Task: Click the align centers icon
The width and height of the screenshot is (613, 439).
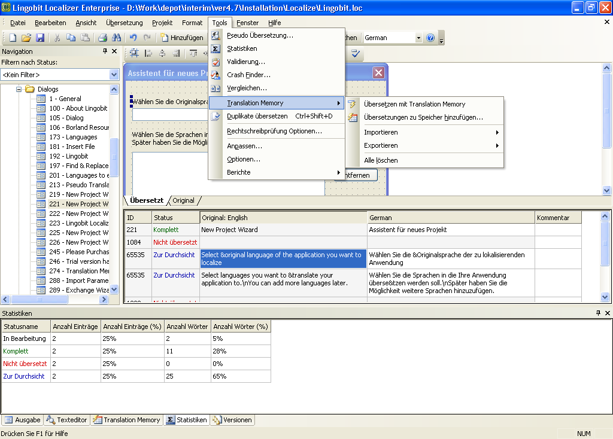Action: [x=162, y=53]
